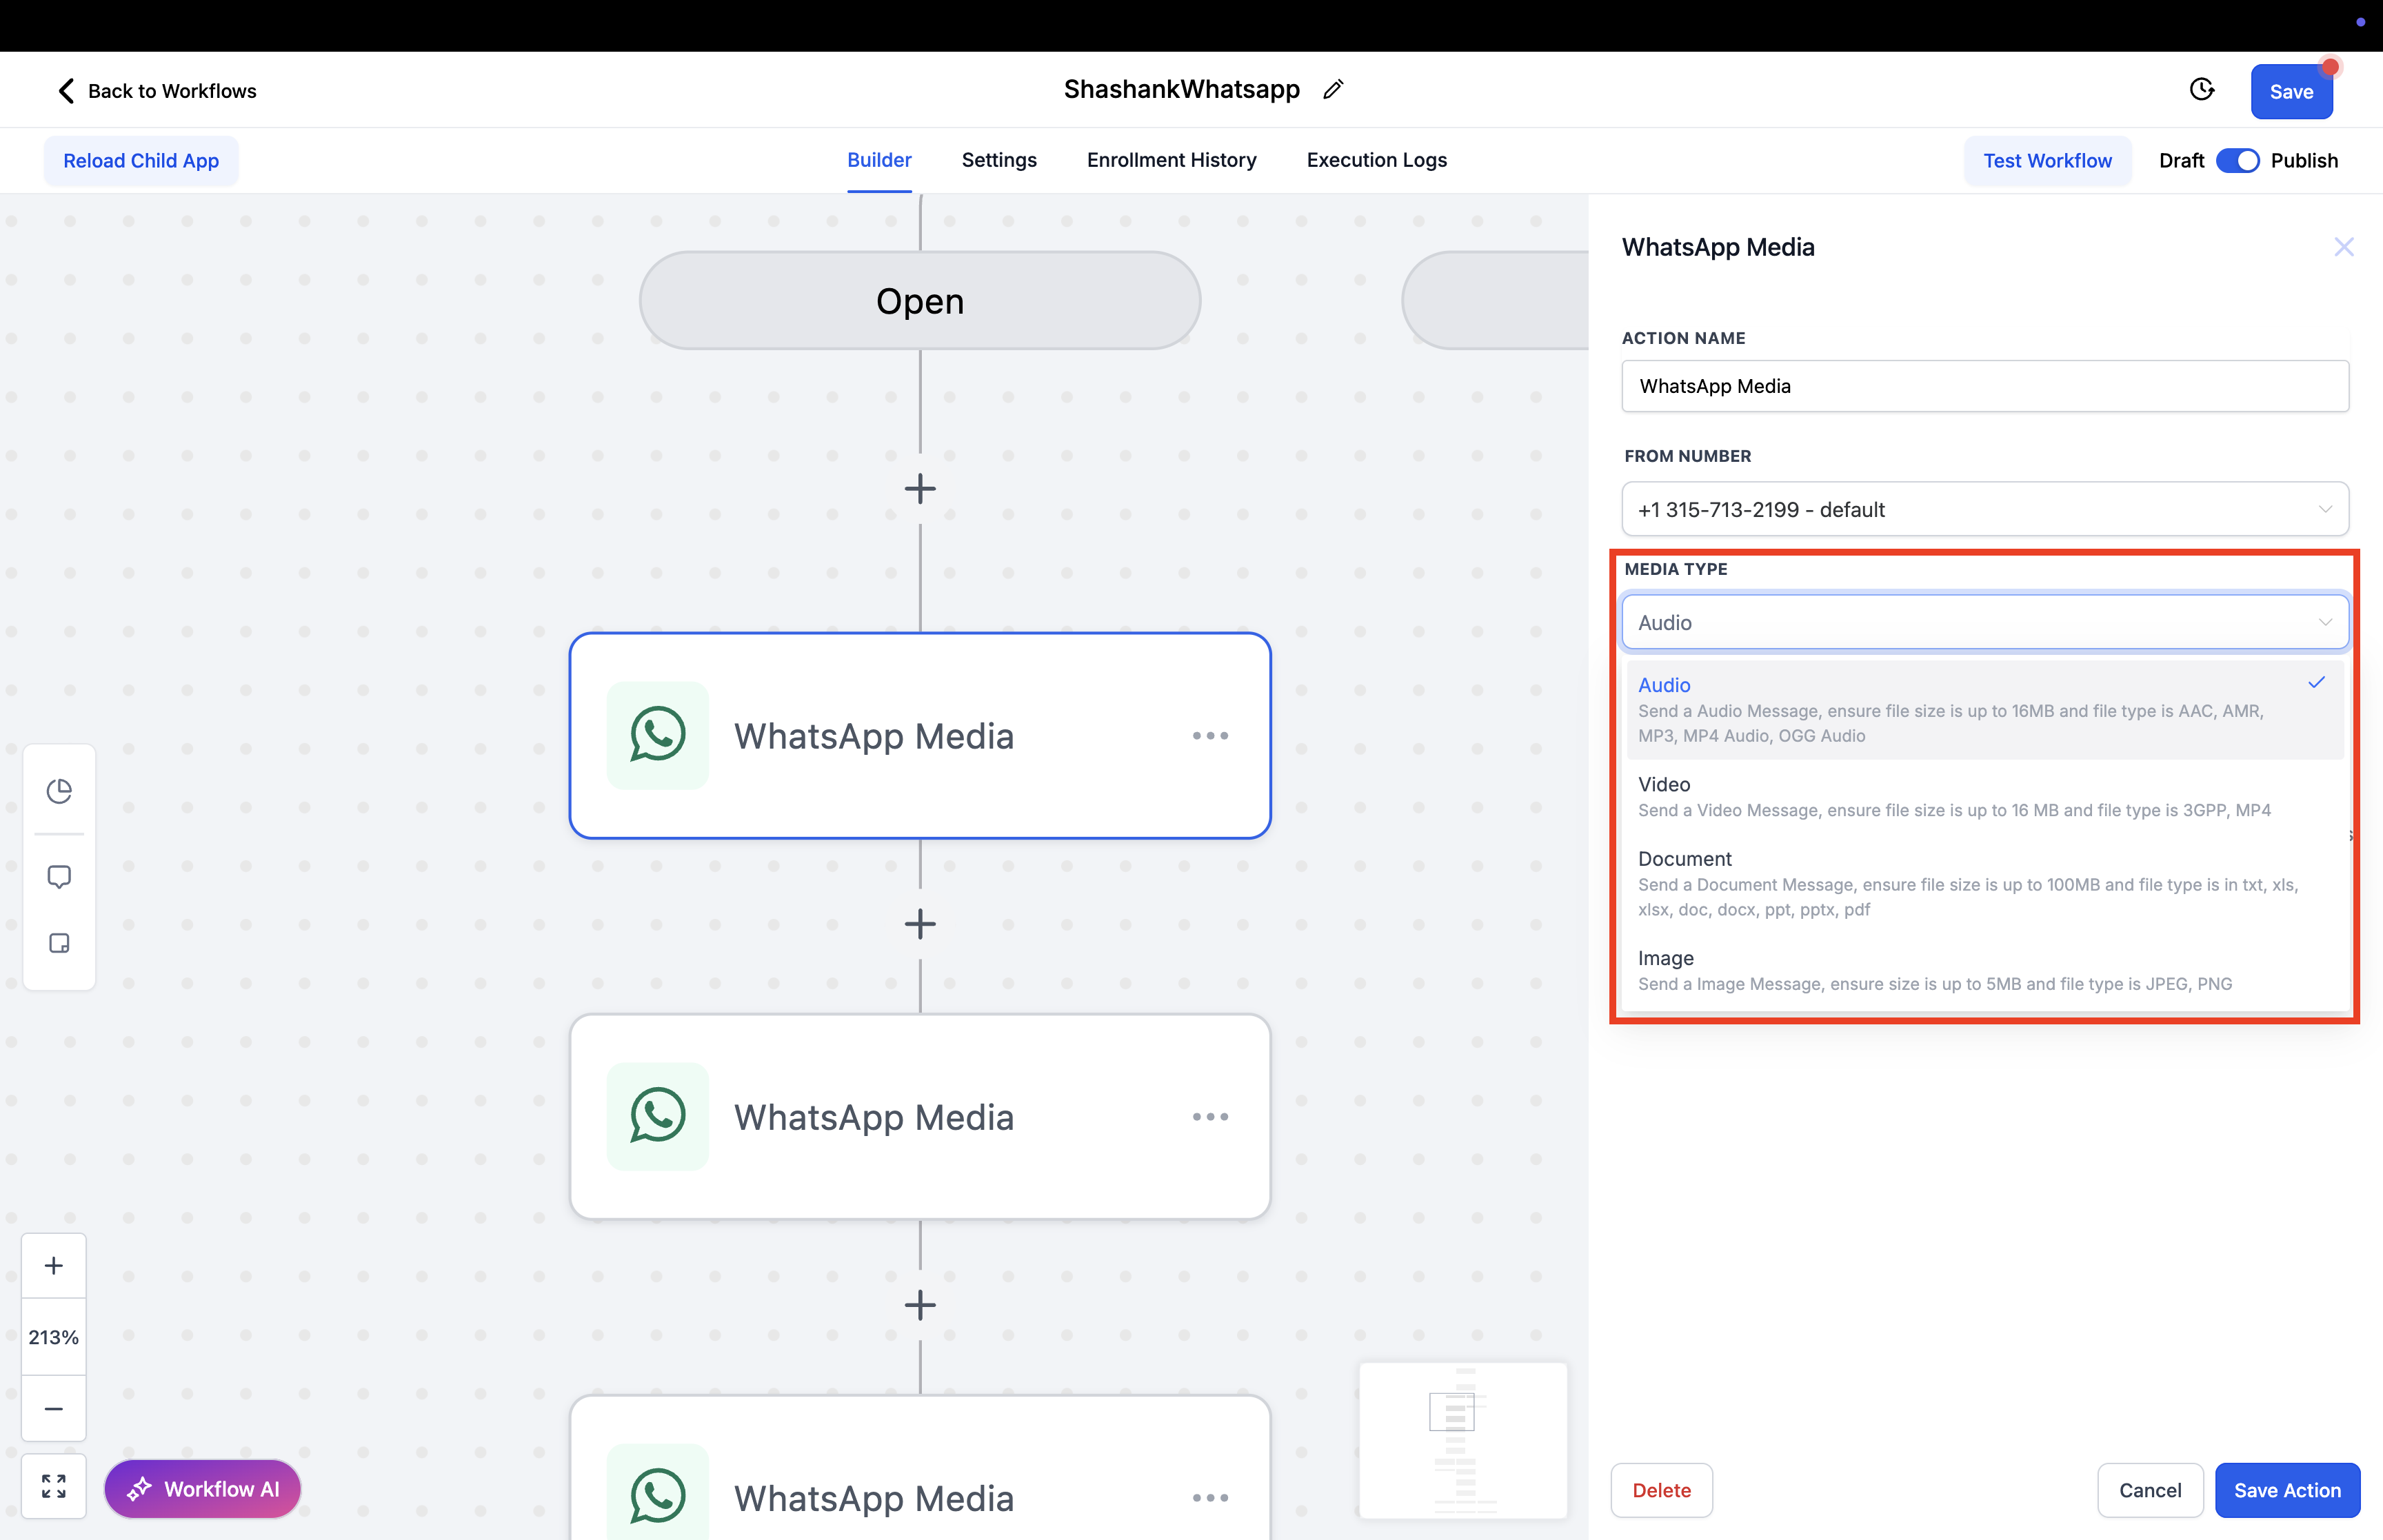
Task: Click the plus between the first and second WhatsApp Media nodes
Action: click(x=920, y=924)
